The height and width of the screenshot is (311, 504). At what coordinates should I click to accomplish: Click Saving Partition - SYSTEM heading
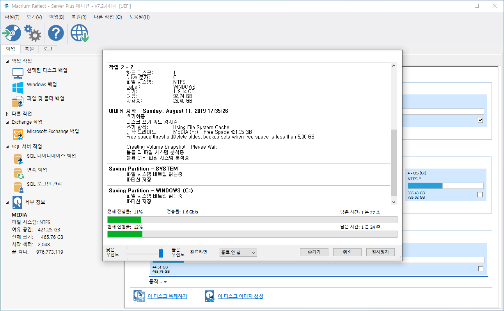(x=143, y=169)
